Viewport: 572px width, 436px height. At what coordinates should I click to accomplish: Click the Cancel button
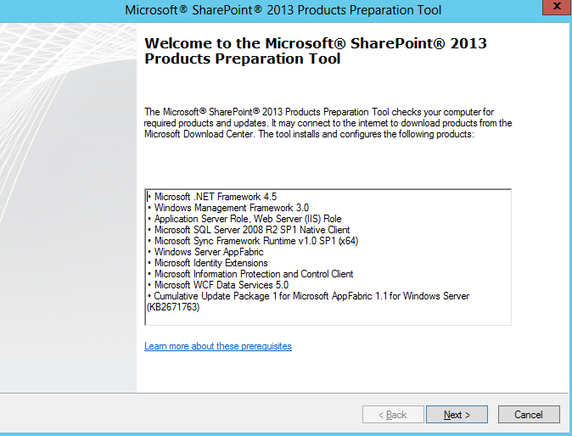tap(529, 415)
